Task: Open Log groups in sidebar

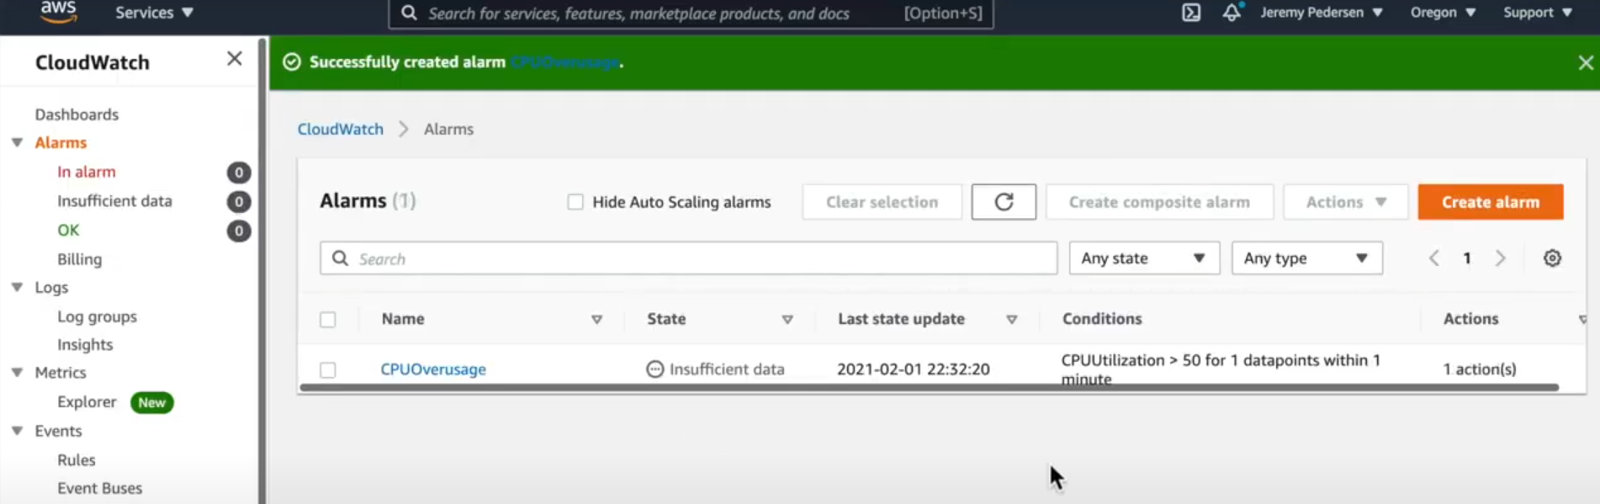Action: pyautogui.click(x=97, y=317)
